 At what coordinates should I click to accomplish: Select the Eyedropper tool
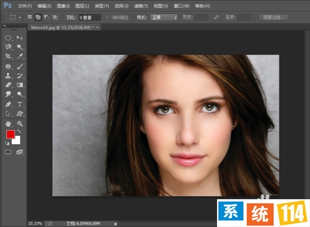pyautogui.click(x=20, y=56)
